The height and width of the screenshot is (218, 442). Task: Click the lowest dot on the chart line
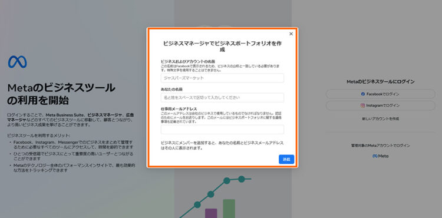coord(197,205)
